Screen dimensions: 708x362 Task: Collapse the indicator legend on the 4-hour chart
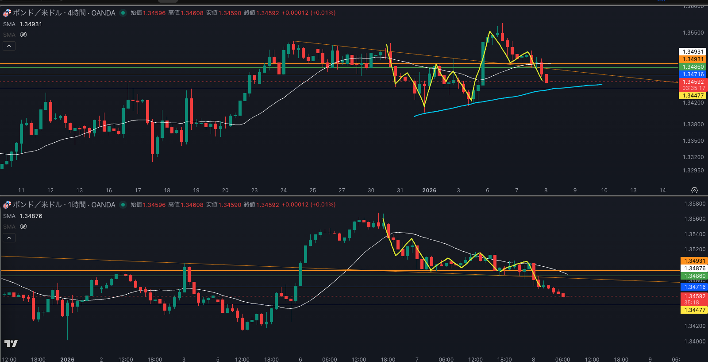(x=9, y=46)
